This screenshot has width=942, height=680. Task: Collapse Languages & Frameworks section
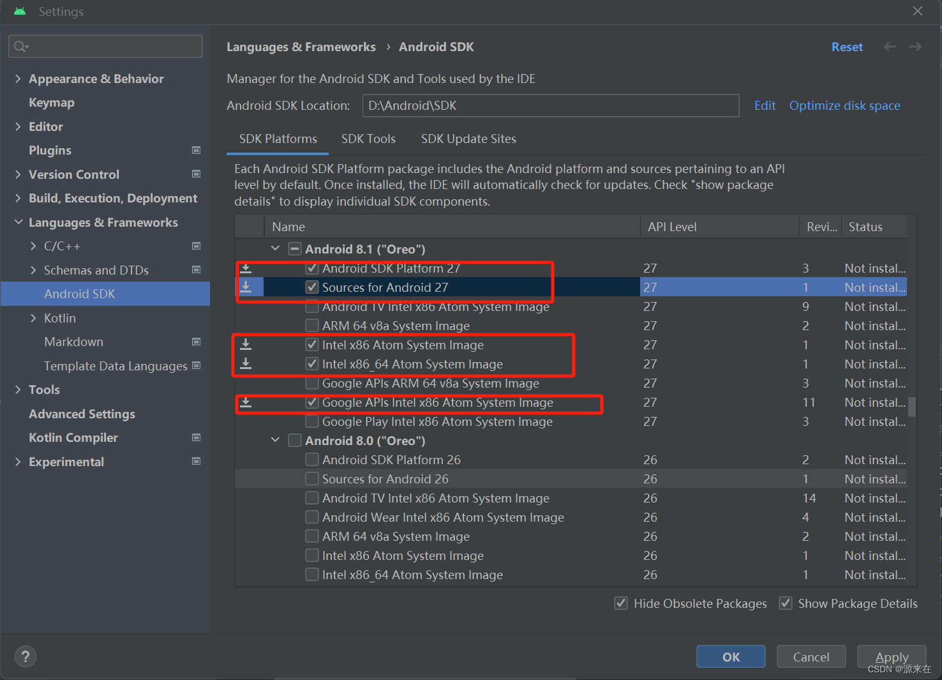(18, 222)
